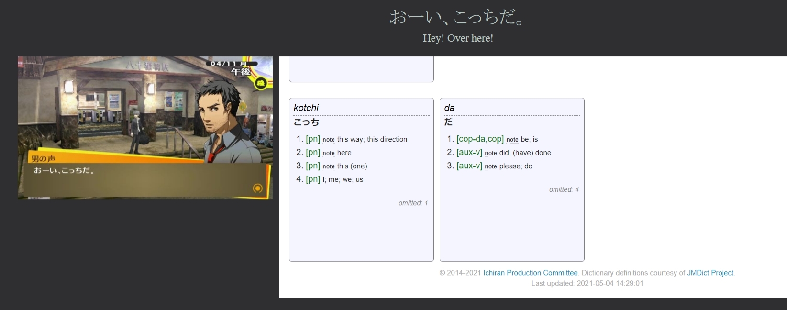Click the 'Last updated: 2021-05-04 14:29:01' text
This screenshot has height=310, width=787.
[587, 283]
